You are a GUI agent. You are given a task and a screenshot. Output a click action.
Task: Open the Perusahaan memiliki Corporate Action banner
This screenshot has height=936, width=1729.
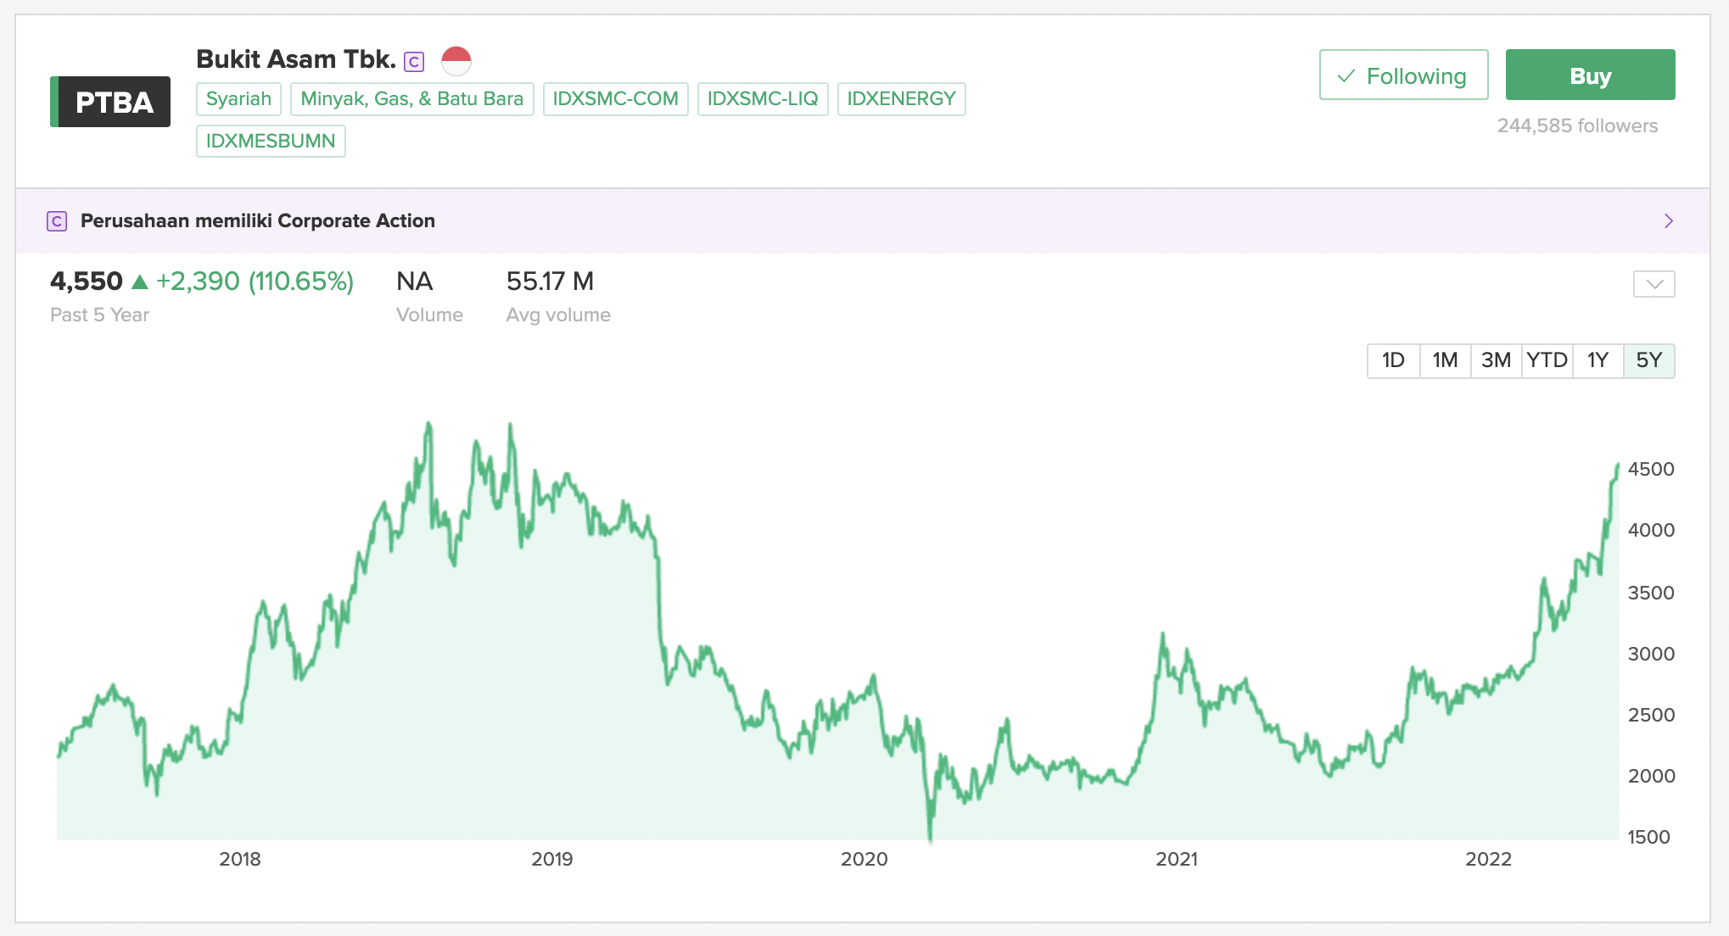862,221
